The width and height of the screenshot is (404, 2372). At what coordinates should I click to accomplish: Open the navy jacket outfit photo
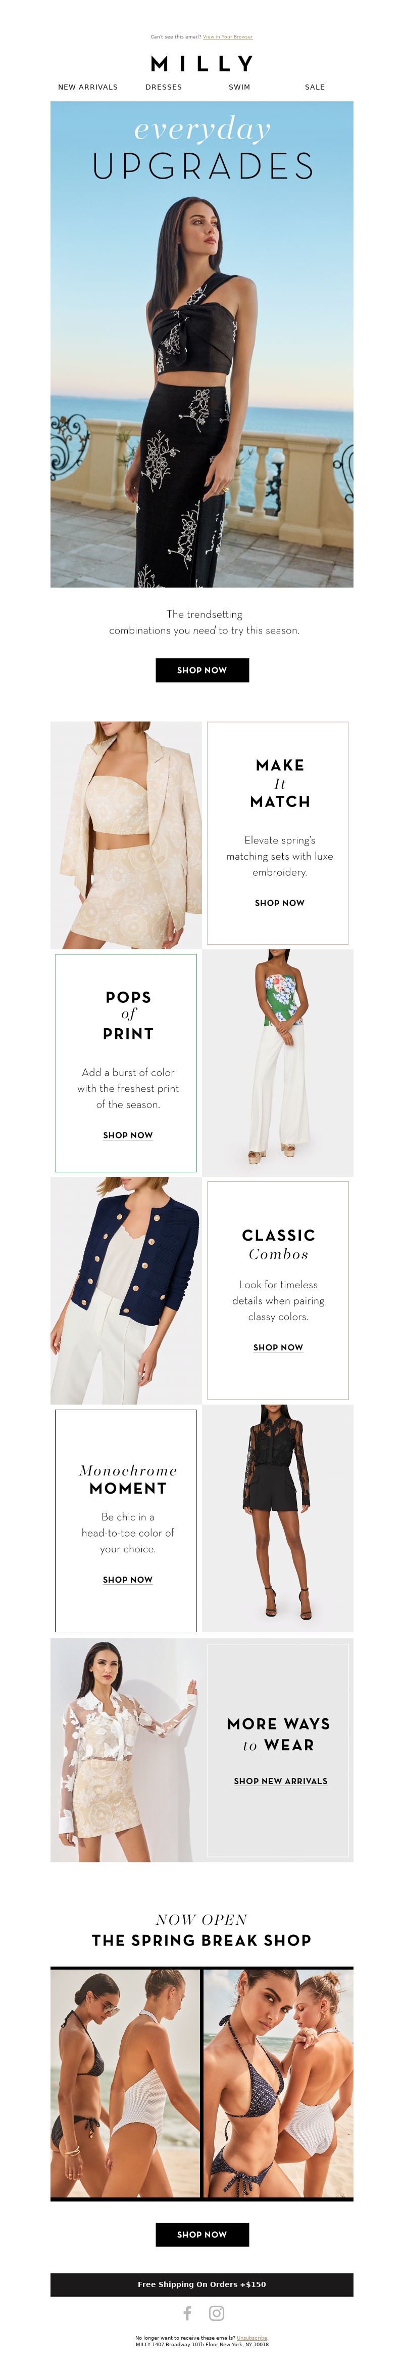point(126,1290)
